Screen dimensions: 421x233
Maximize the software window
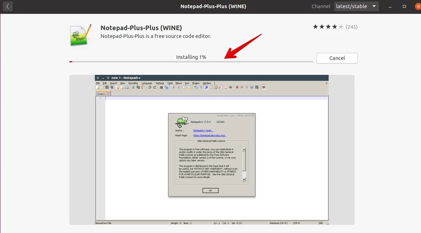click(x=404, y=6)
